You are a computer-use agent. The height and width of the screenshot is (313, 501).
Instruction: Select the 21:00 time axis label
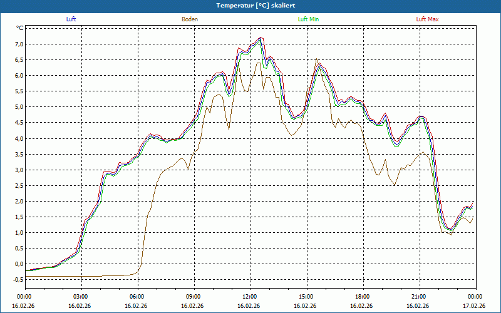(418, 296)
